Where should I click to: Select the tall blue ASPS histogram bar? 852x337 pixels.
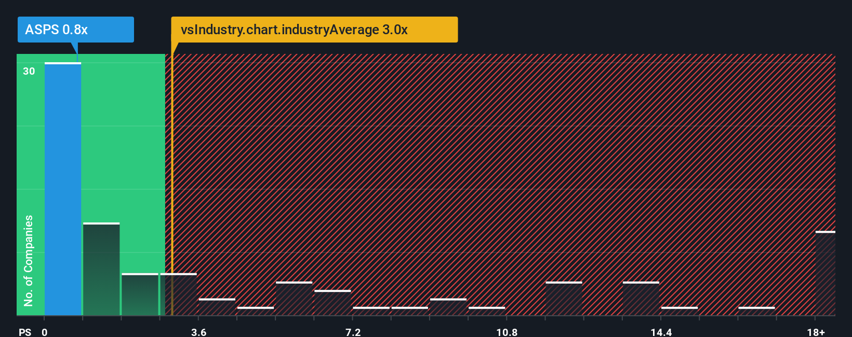tap(63, 189)
